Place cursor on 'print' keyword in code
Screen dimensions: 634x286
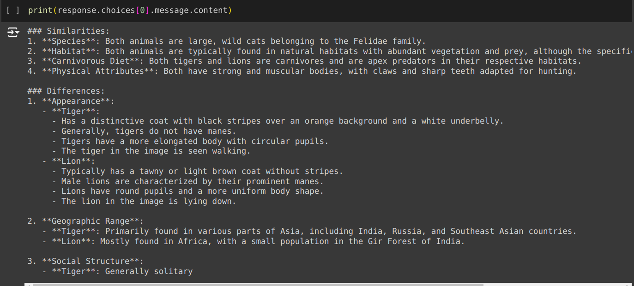click(x=40, y=10)
